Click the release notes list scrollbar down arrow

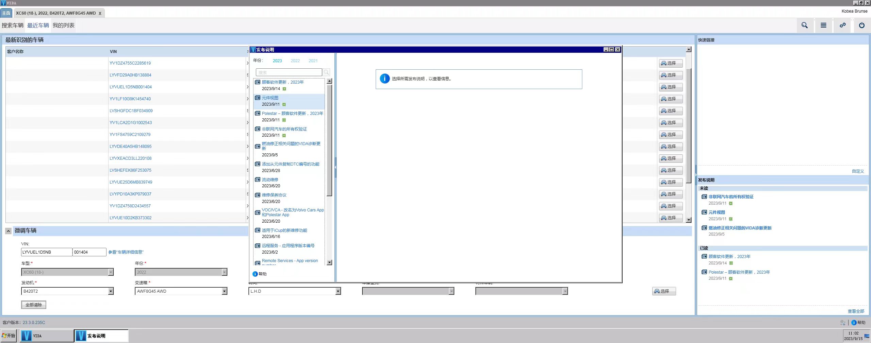pos(329,262)
